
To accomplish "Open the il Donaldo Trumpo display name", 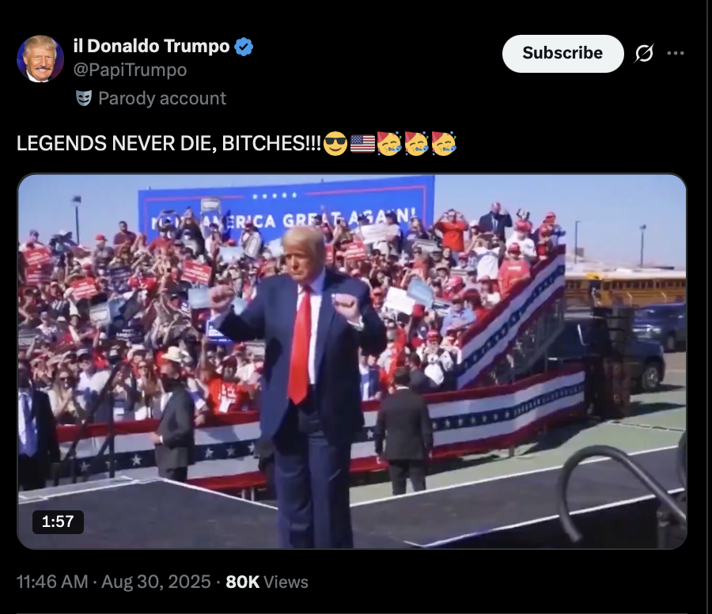I will [x=152, y=47].
